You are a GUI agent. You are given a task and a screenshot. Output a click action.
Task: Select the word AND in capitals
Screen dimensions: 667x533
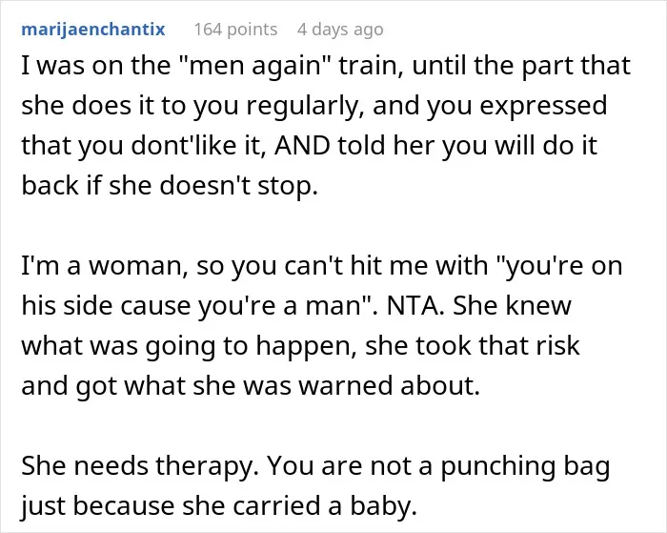(302, 145)
